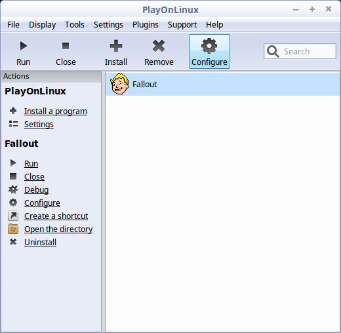Select the Fallout entry in program list
Viewport: 341px width, 333px height.
(222, 84)
